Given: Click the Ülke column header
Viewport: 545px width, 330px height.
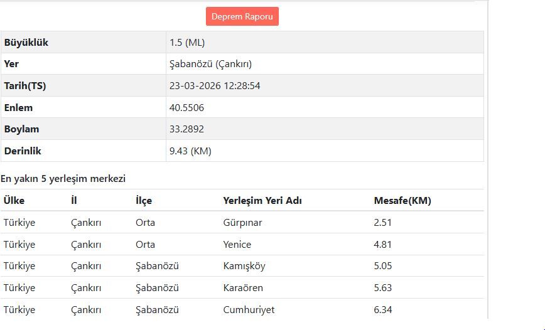Looking at the screenshot, I should (x=14, y=201).
